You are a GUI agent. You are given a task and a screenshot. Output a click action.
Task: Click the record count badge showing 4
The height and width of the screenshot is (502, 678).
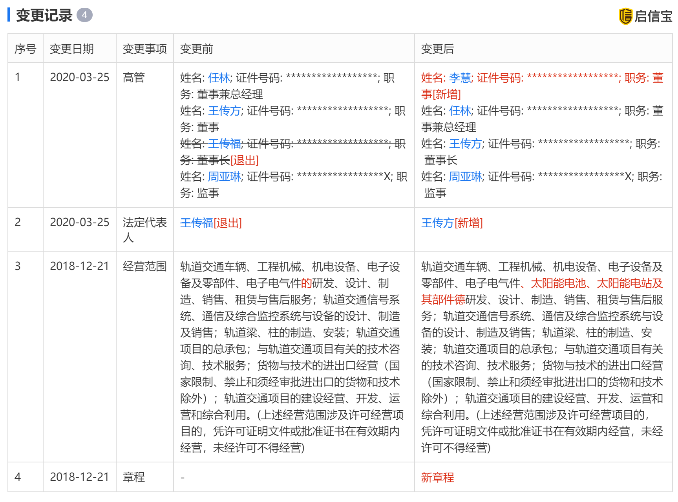point(84,15)
